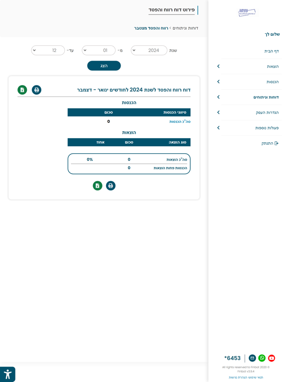Click the שלום לך greeting text
287x382 pixels.
pos(273,34)
